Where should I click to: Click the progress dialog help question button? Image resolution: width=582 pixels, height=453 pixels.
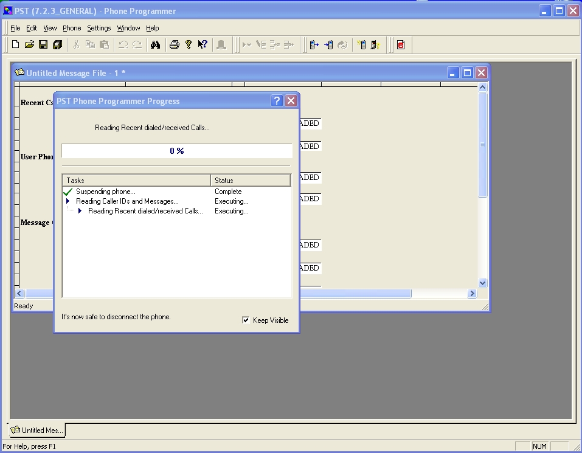coord(277,100)
